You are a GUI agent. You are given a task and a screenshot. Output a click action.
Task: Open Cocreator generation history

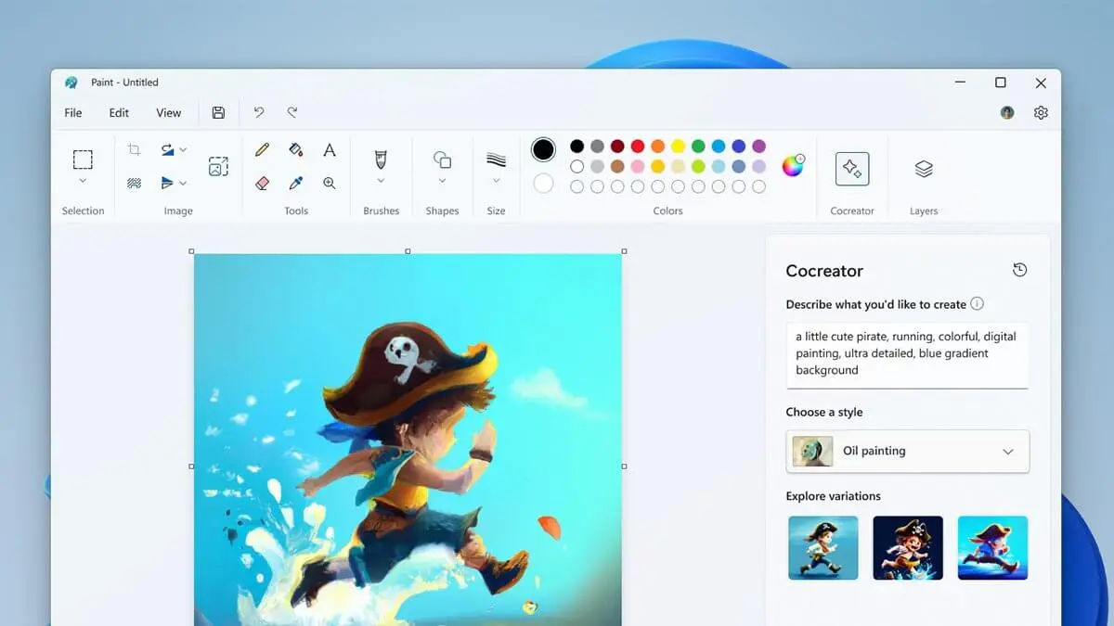[1019, 270]
